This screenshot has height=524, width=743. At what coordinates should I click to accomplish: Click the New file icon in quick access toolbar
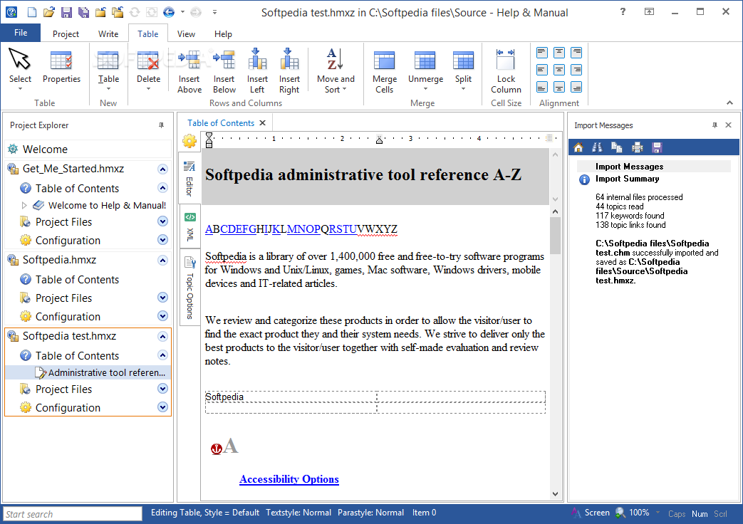[32, 12]
